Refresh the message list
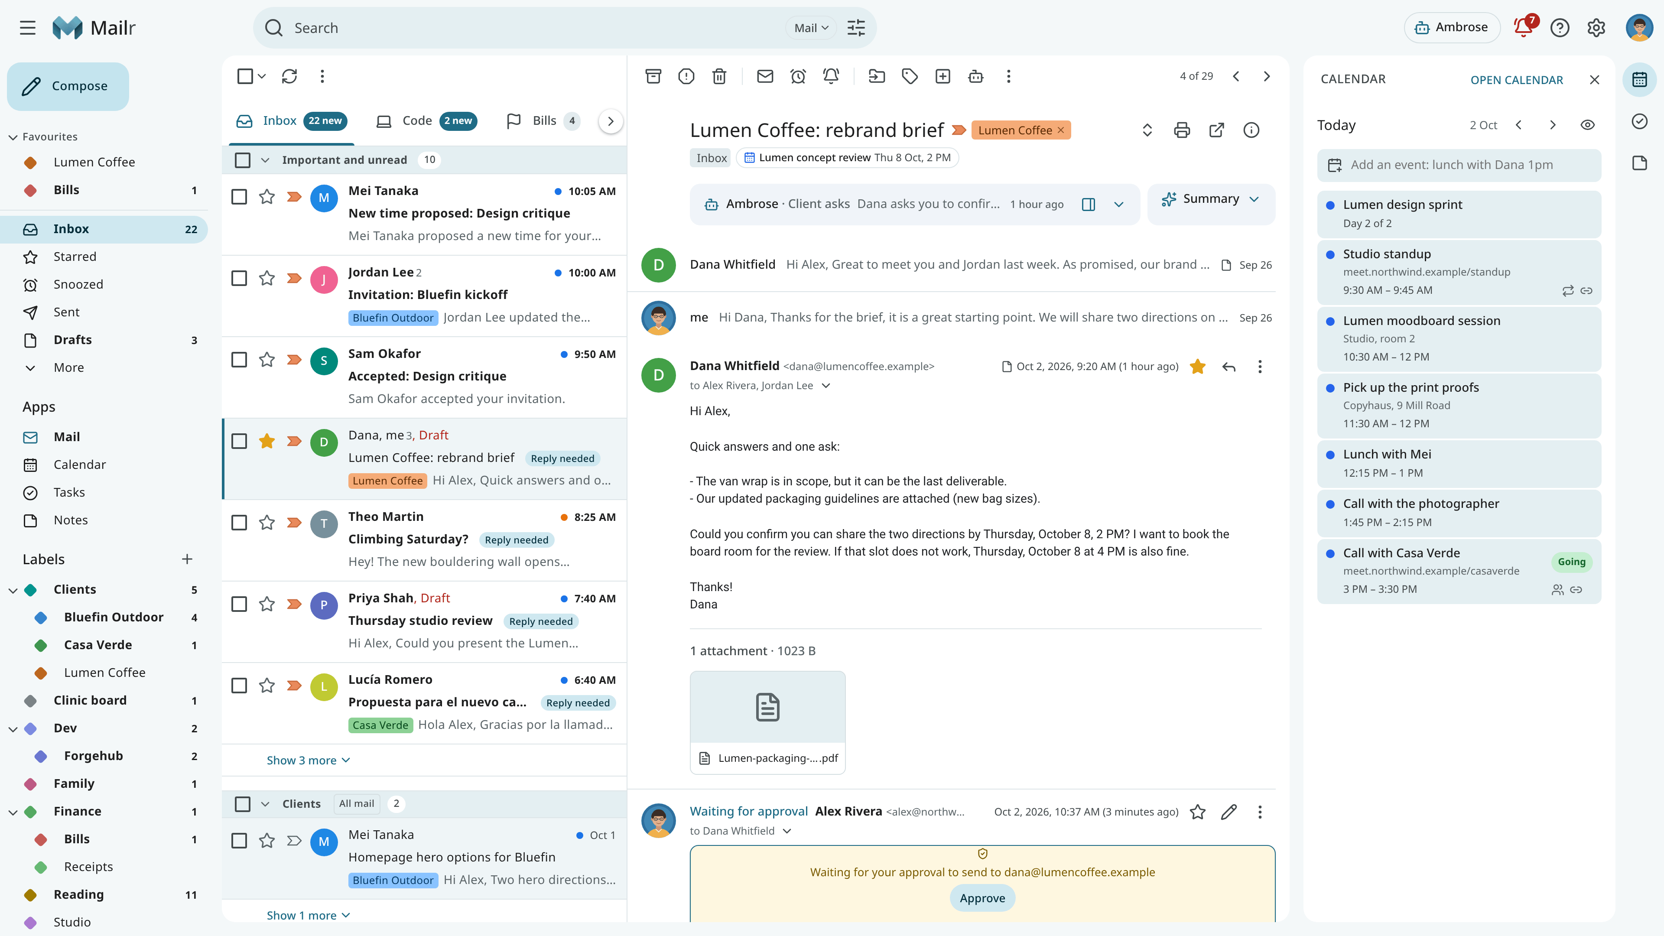This screenshot has height=936, width=1664. click(x=289, y=76)
